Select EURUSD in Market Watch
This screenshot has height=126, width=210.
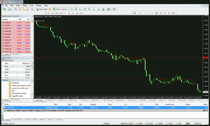click(x=16, y=23)
